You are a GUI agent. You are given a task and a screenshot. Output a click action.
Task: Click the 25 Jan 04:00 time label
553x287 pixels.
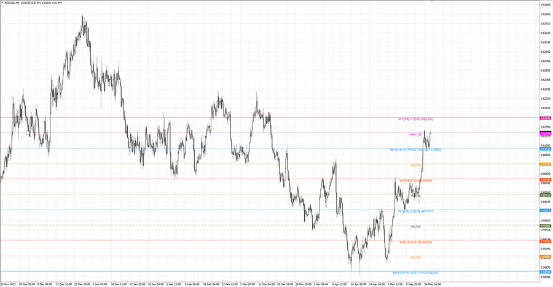click(x=156, y=284)
